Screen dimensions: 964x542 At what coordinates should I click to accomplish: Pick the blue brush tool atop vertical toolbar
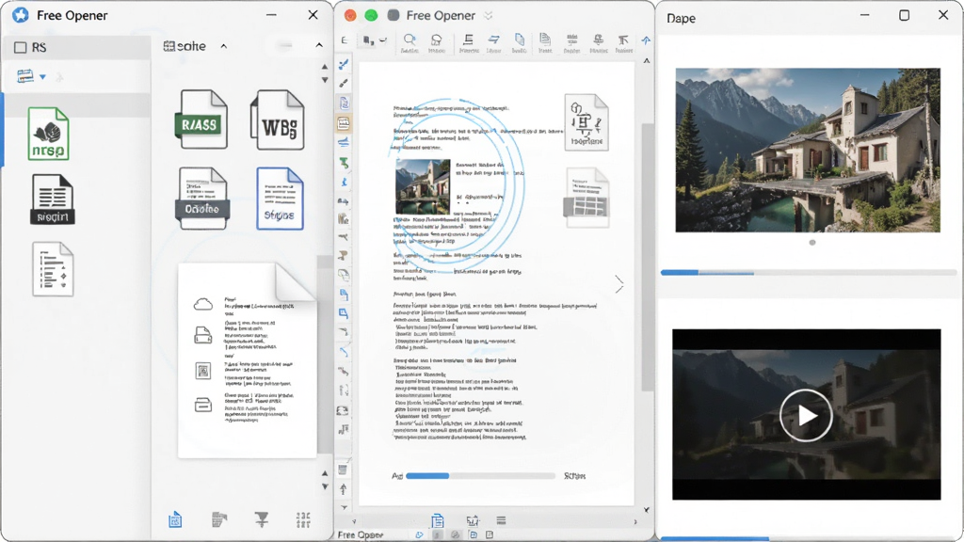point(344,64)
